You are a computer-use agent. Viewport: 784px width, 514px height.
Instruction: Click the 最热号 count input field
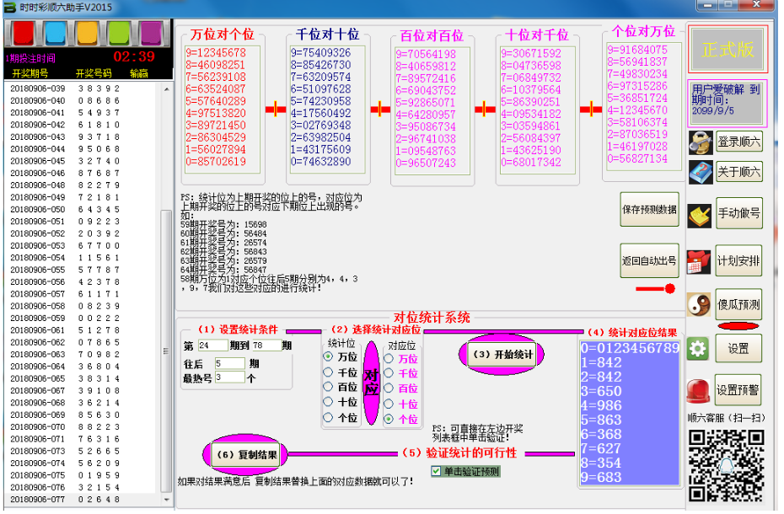(x=229, y=377)
